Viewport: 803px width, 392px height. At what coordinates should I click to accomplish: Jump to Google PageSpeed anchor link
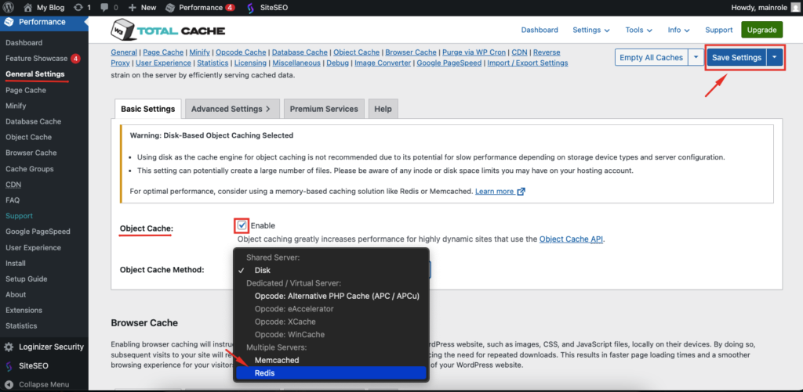pos(449,63)
